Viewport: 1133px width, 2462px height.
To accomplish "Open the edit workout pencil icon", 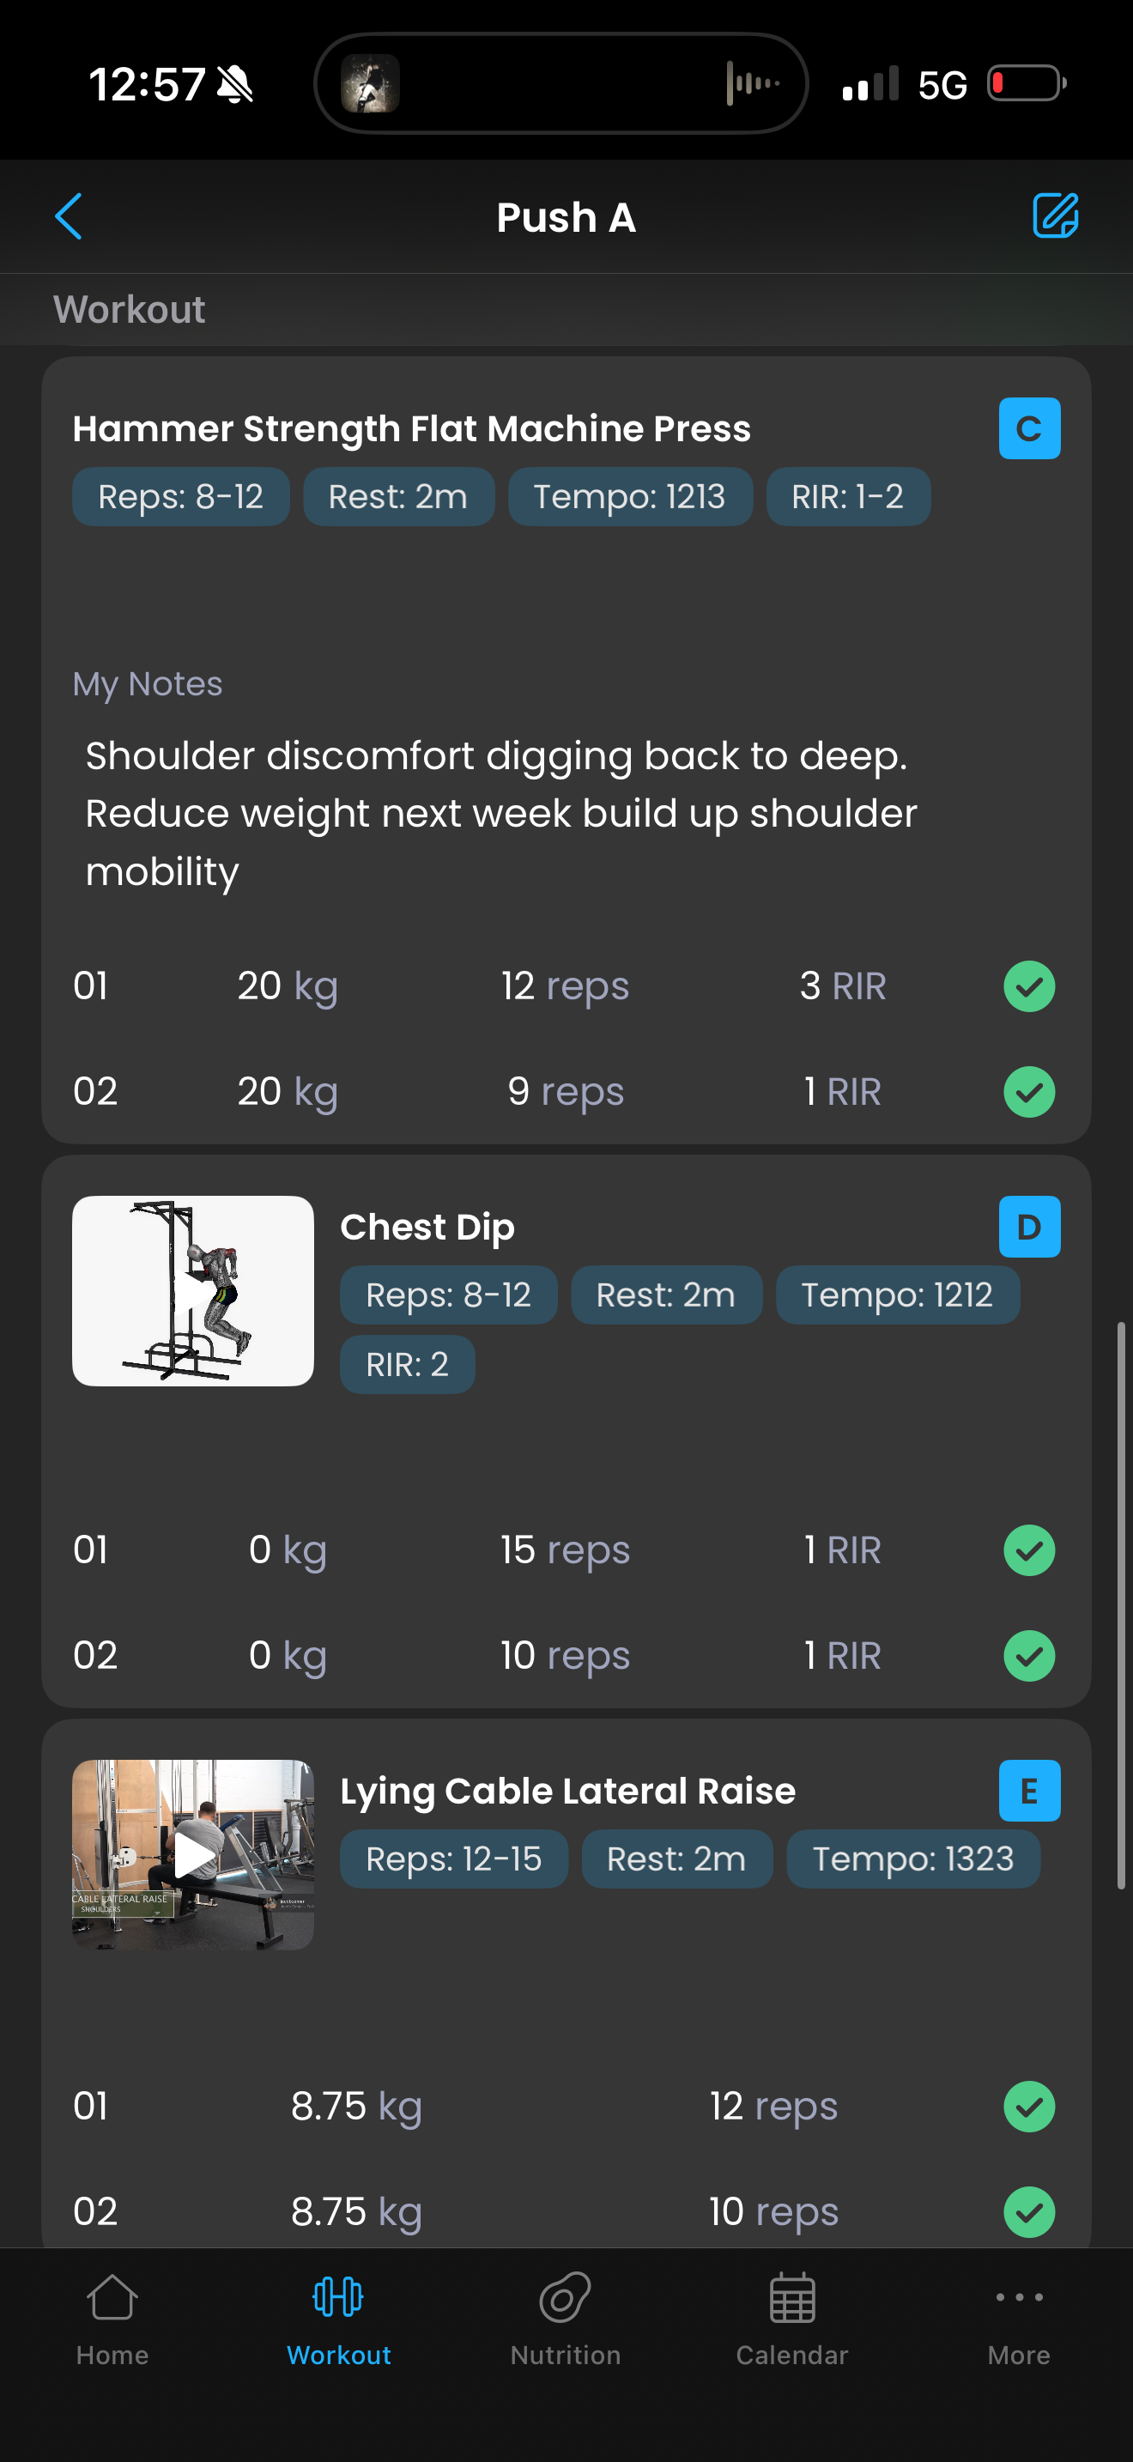I will pyautogui.click(x=1055, y=215).
